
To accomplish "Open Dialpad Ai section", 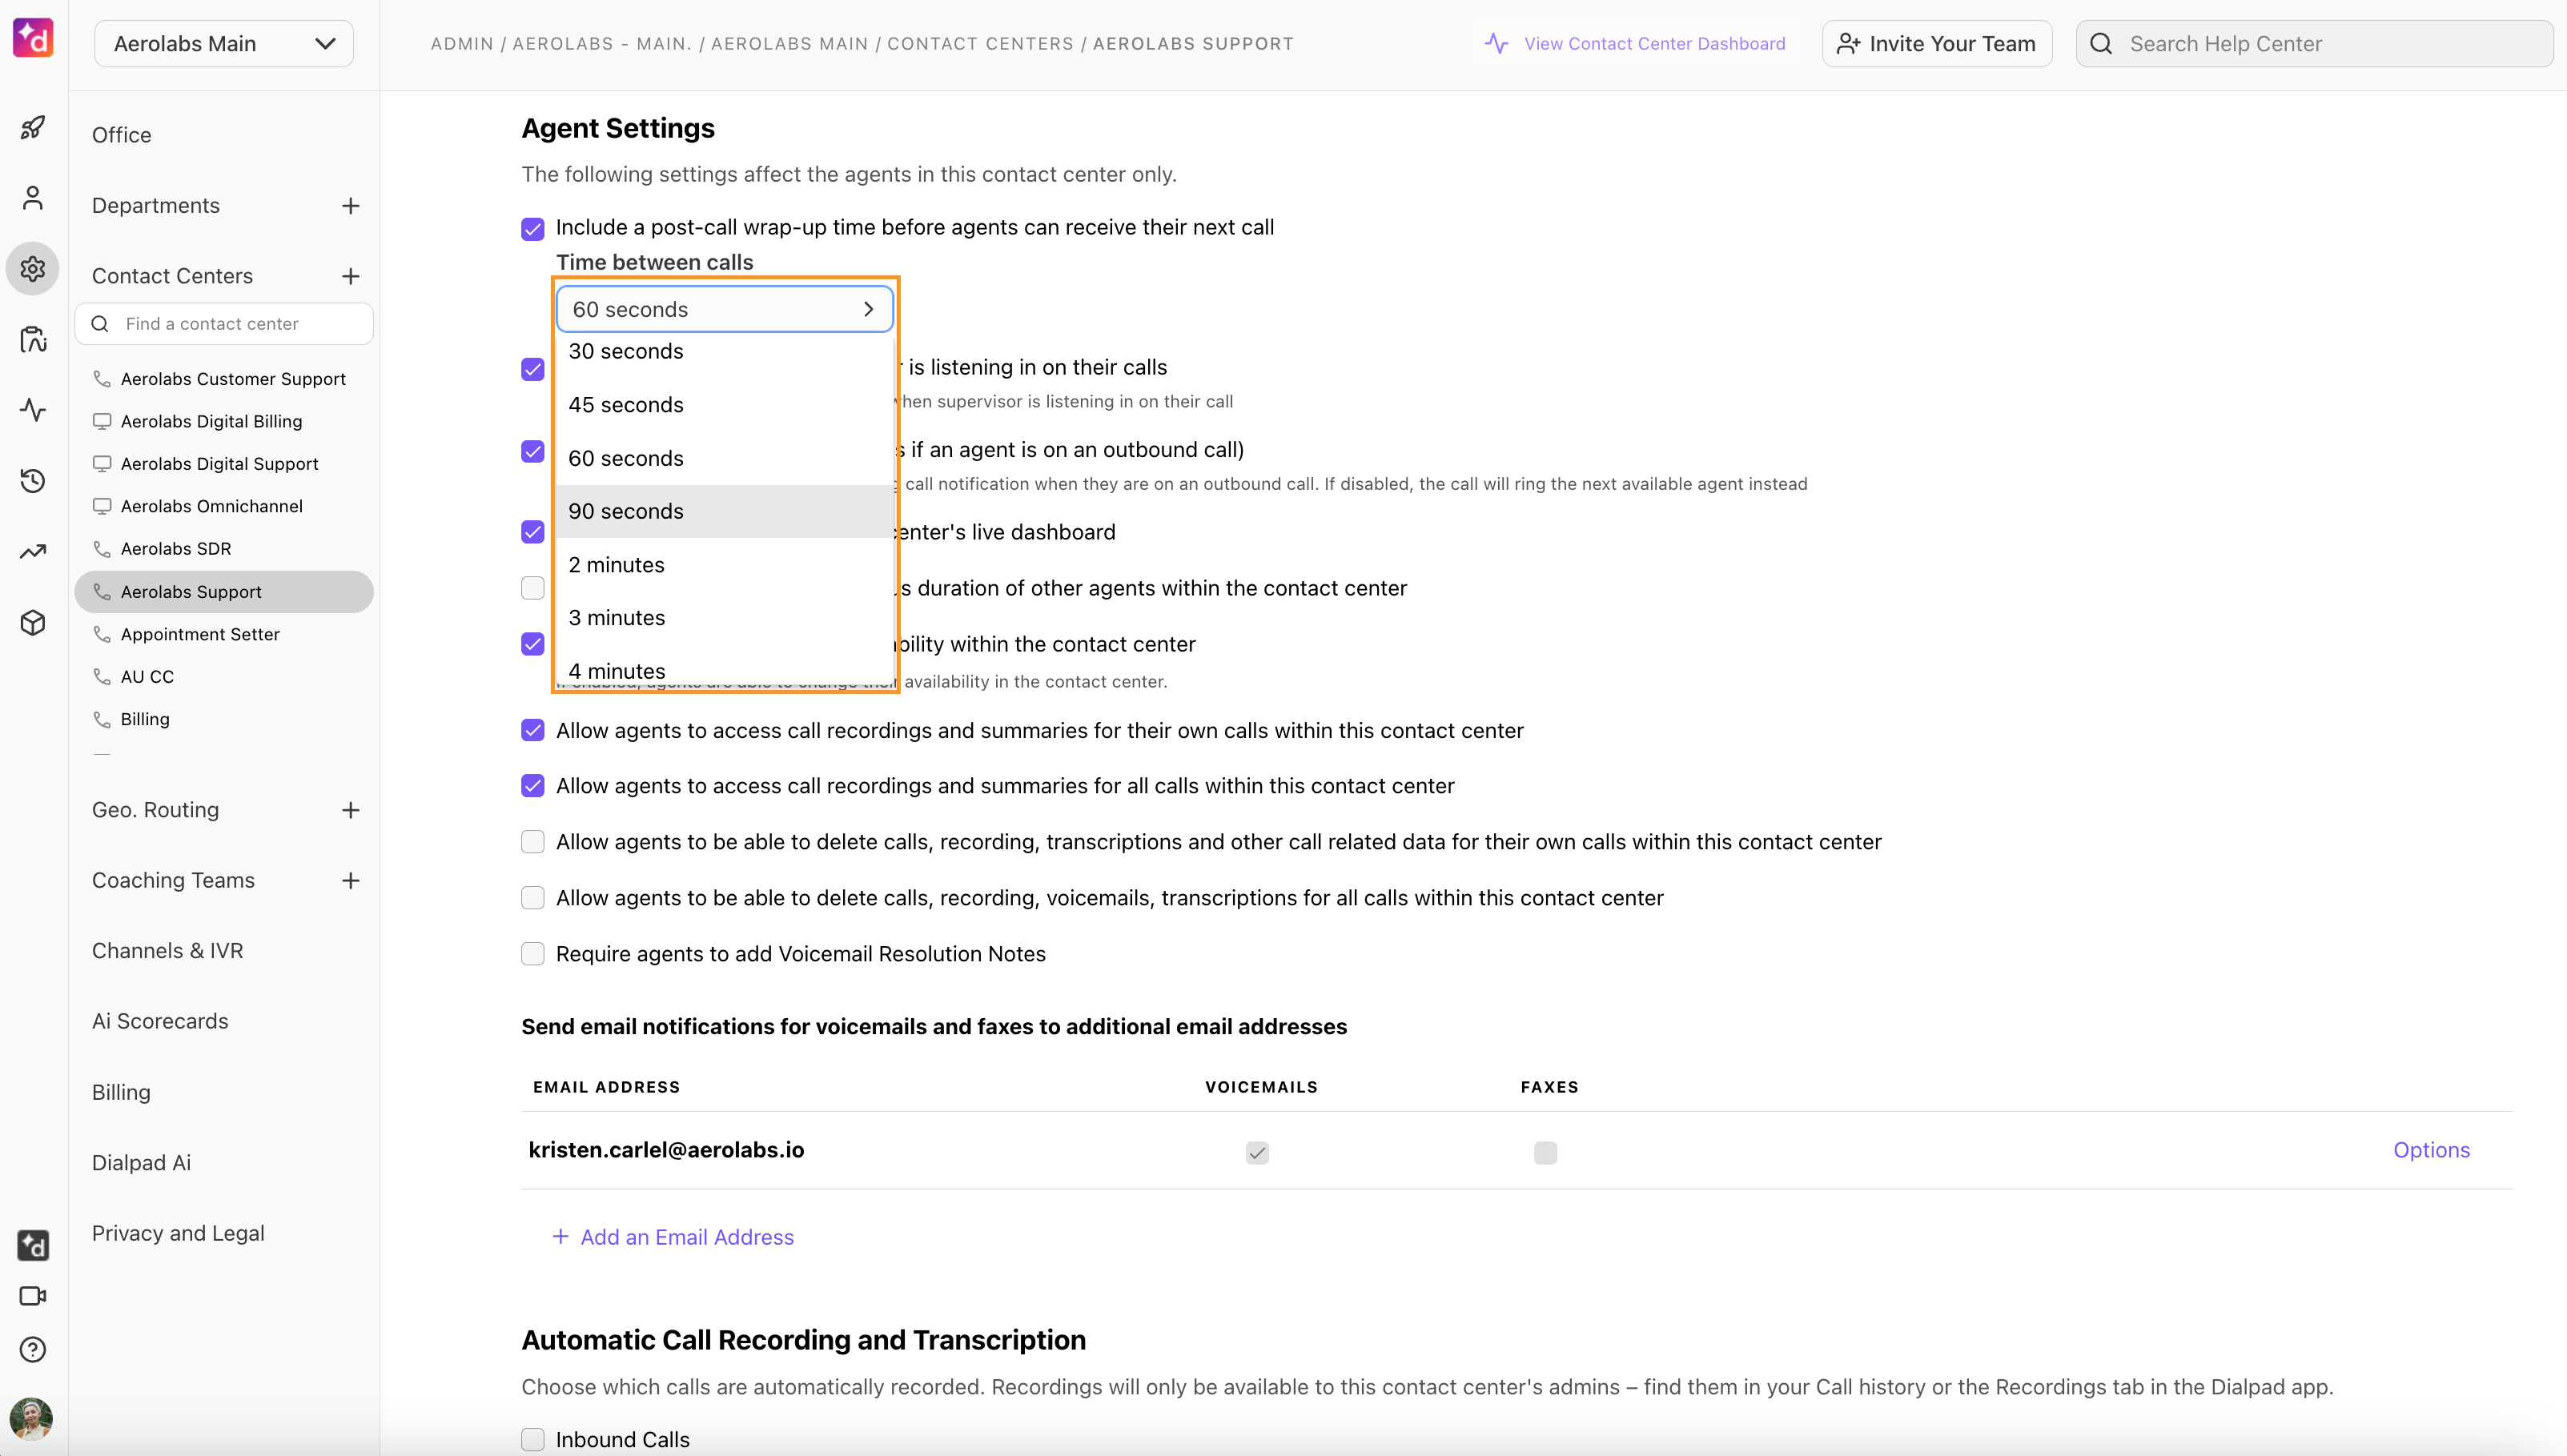I will click(141, 1163).
